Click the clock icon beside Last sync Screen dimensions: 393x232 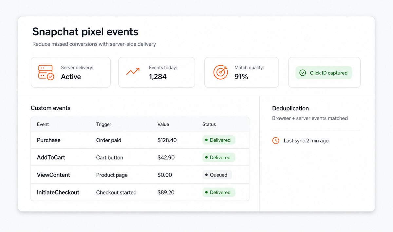point(276,141)
